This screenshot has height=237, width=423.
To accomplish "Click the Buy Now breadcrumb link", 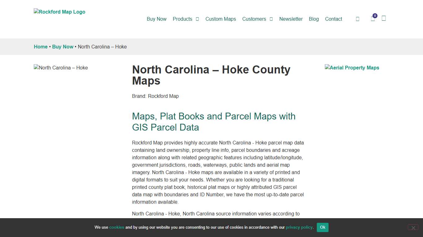I will 63,47.
